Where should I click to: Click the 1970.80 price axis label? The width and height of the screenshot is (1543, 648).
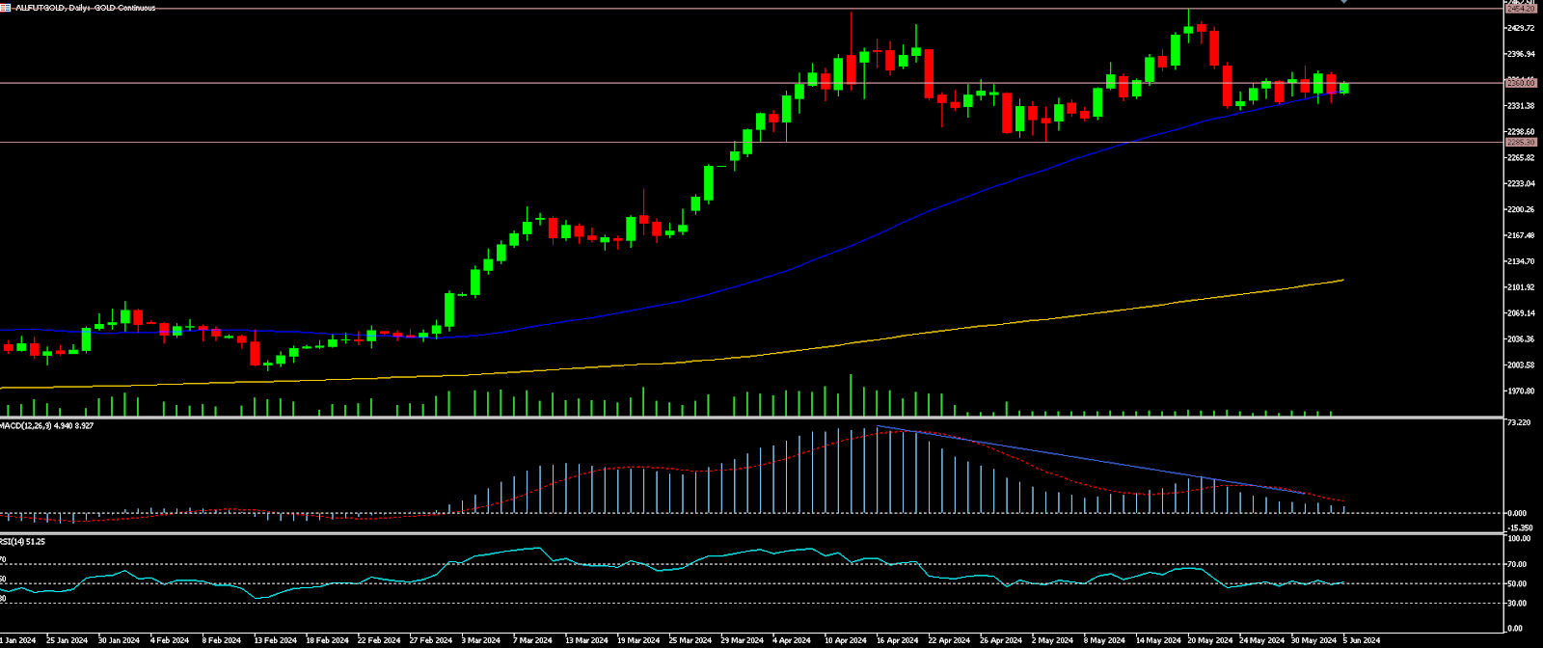tap(1521, 391)
